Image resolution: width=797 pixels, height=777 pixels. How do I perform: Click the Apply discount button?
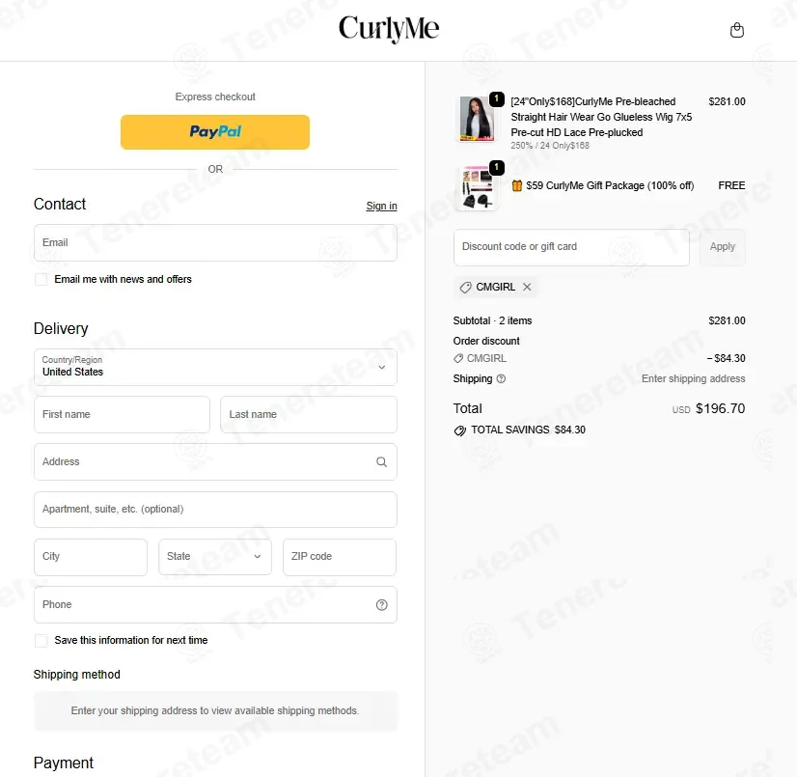pyautogui.click(x=723, y=247)
